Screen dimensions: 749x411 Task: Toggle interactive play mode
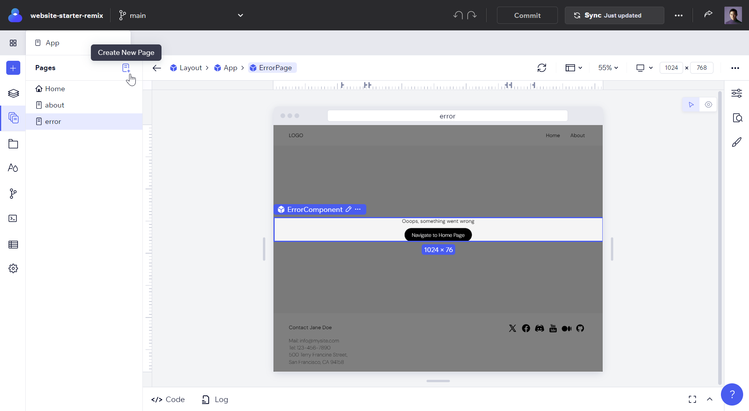[x=691, y=104]
